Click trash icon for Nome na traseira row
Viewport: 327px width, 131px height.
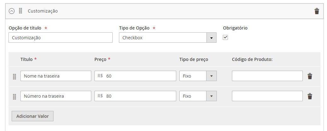pos(310,76)
